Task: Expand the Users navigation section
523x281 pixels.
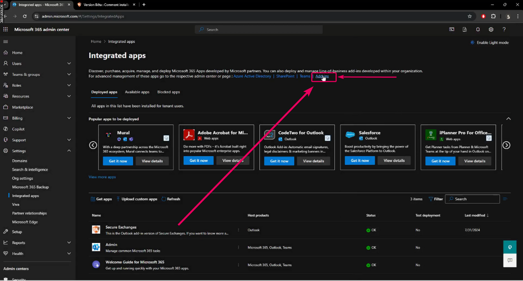Action: coord(69,64)
